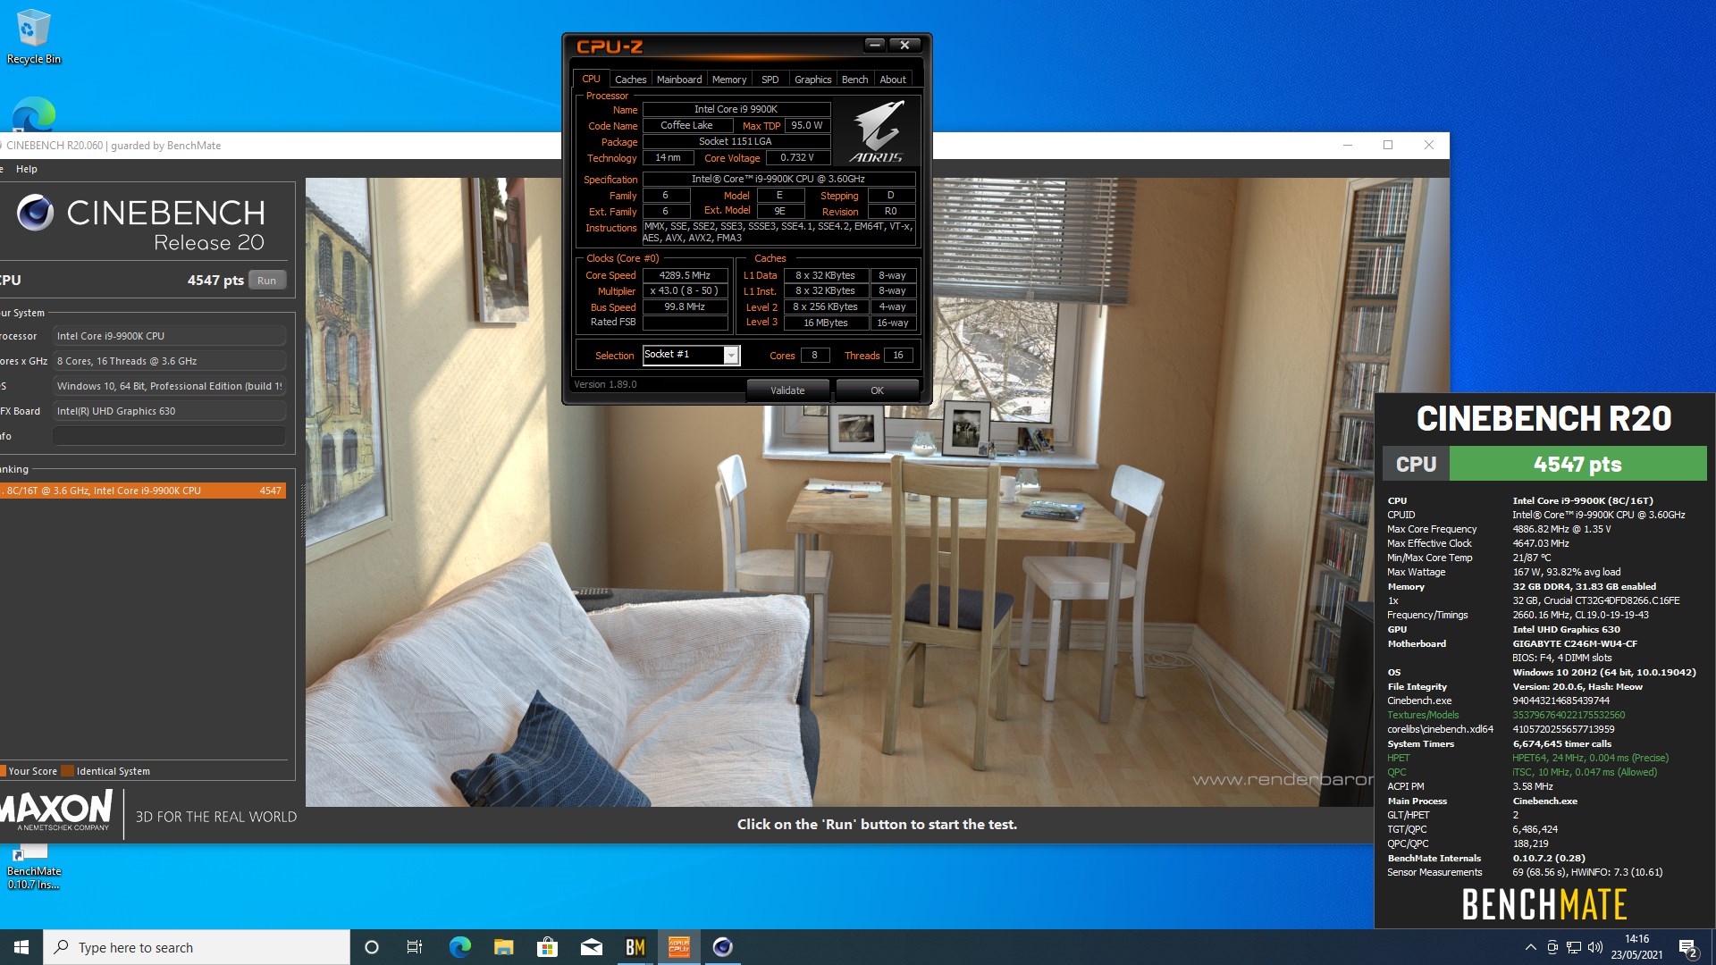Open Task View on the taskbar
Viewport: 1716px width, 965px height.
click(x=415, y=947)
